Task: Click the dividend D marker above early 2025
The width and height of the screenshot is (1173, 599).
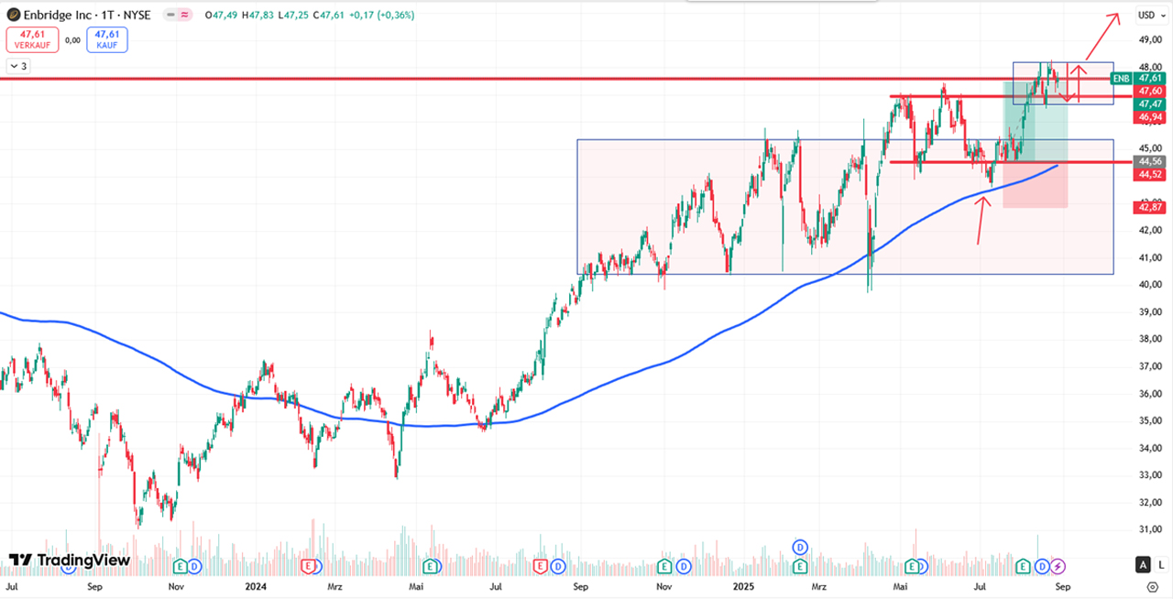Action: click(x=799, y=547)
